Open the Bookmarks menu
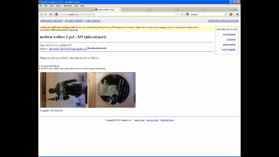Image resolution: width=279 pixels, height=157 pixels. click(68, 6)
